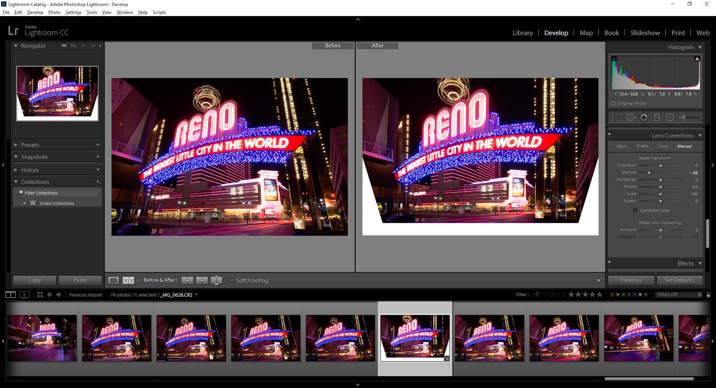The image size is (716, 388).
Task: Switch to Loupe view mode
Action: pos(114,280)
